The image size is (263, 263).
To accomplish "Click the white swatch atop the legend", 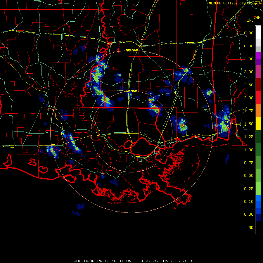I will pyautogui.click(x=258, y=33).
